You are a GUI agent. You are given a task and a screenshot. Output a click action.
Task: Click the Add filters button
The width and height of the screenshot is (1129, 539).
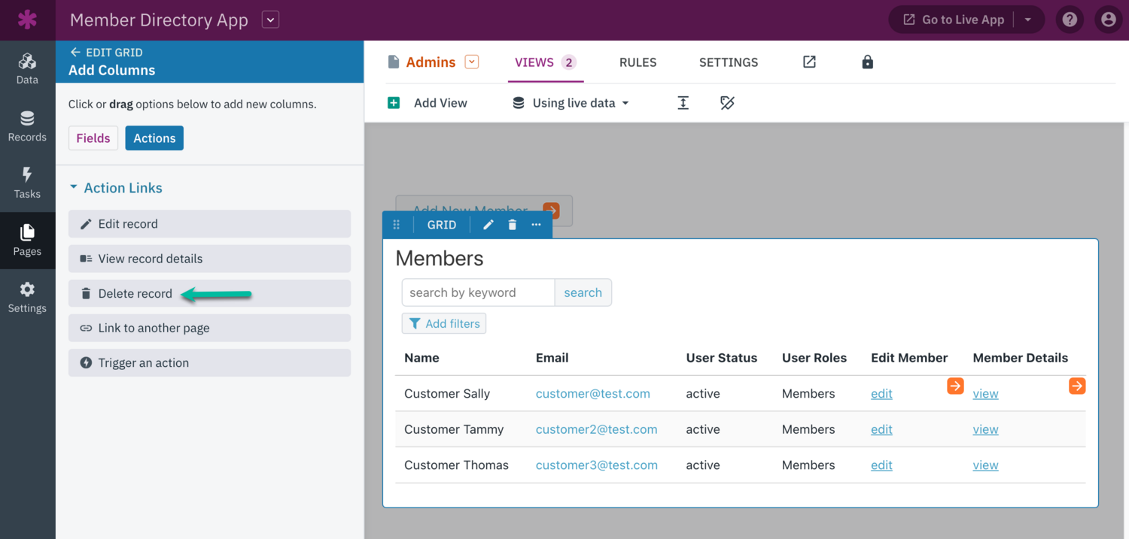pos(443,323)
